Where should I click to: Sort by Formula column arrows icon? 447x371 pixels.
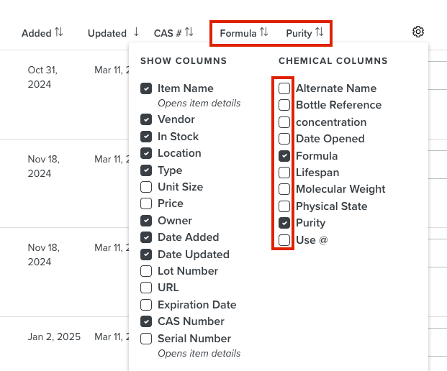[x=264, y=32]
